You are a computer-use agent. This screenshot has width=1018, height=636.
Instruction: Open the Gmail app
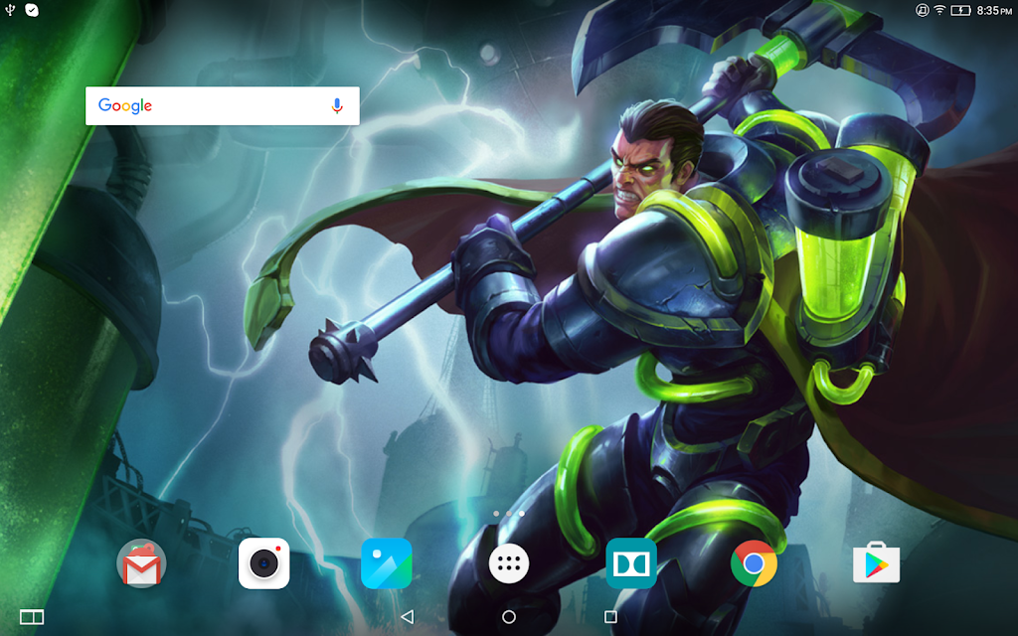click(x=141, y=563)
